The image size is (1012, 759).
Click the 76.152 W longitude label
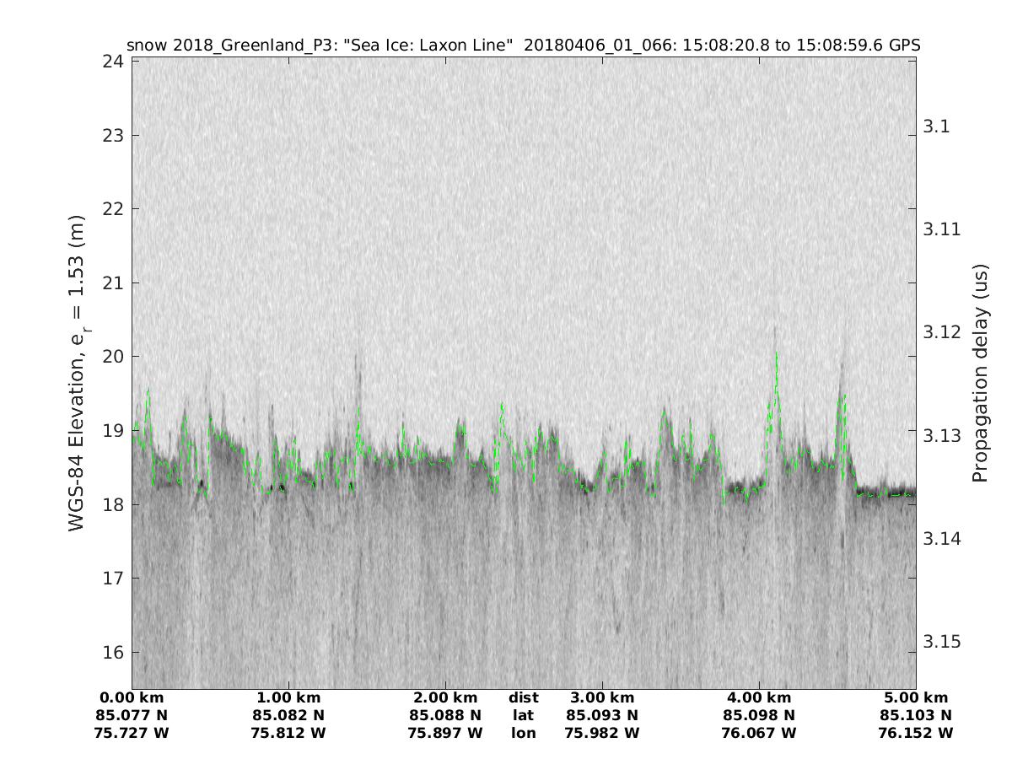click(916, 734)
